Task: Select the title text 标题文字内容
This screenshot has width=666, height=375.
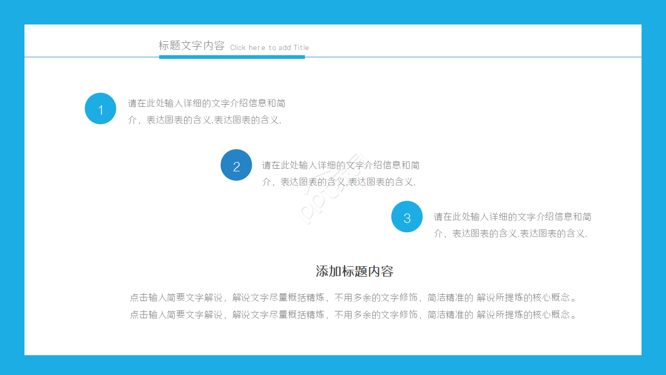Action: [193, 46]
